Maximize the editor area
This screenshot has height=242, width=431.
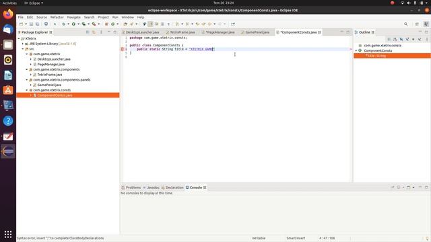pos(347,32)
